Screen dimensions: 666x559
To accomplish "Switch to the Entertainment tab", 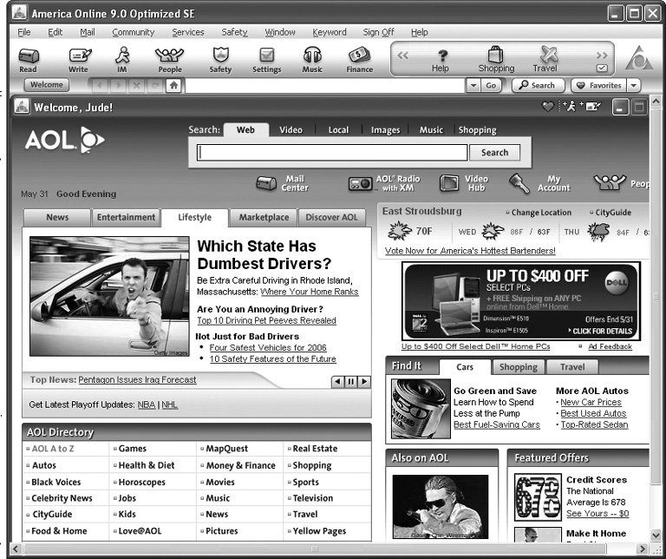I will click(x=126, y=217).
